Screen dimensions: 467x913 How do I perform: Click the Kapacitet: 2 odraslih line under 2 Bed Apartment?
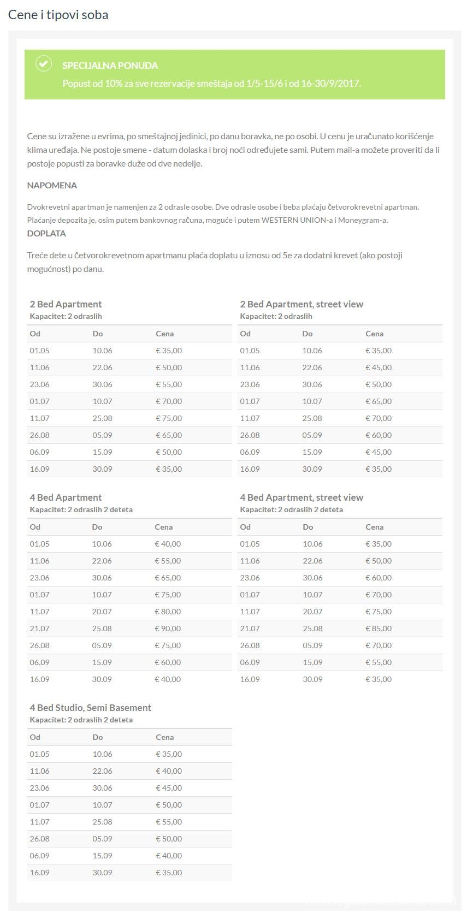66,316
